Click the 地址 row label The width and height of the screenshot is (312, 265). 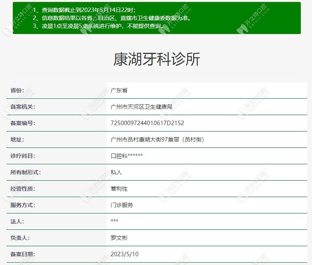point(17,139)
